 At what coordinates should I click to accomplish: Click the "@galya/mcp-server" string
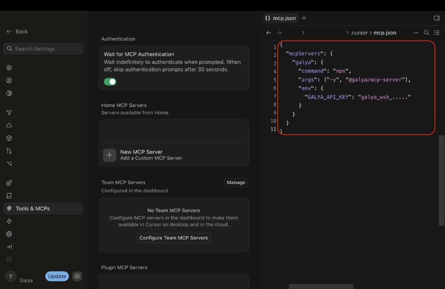375,80
